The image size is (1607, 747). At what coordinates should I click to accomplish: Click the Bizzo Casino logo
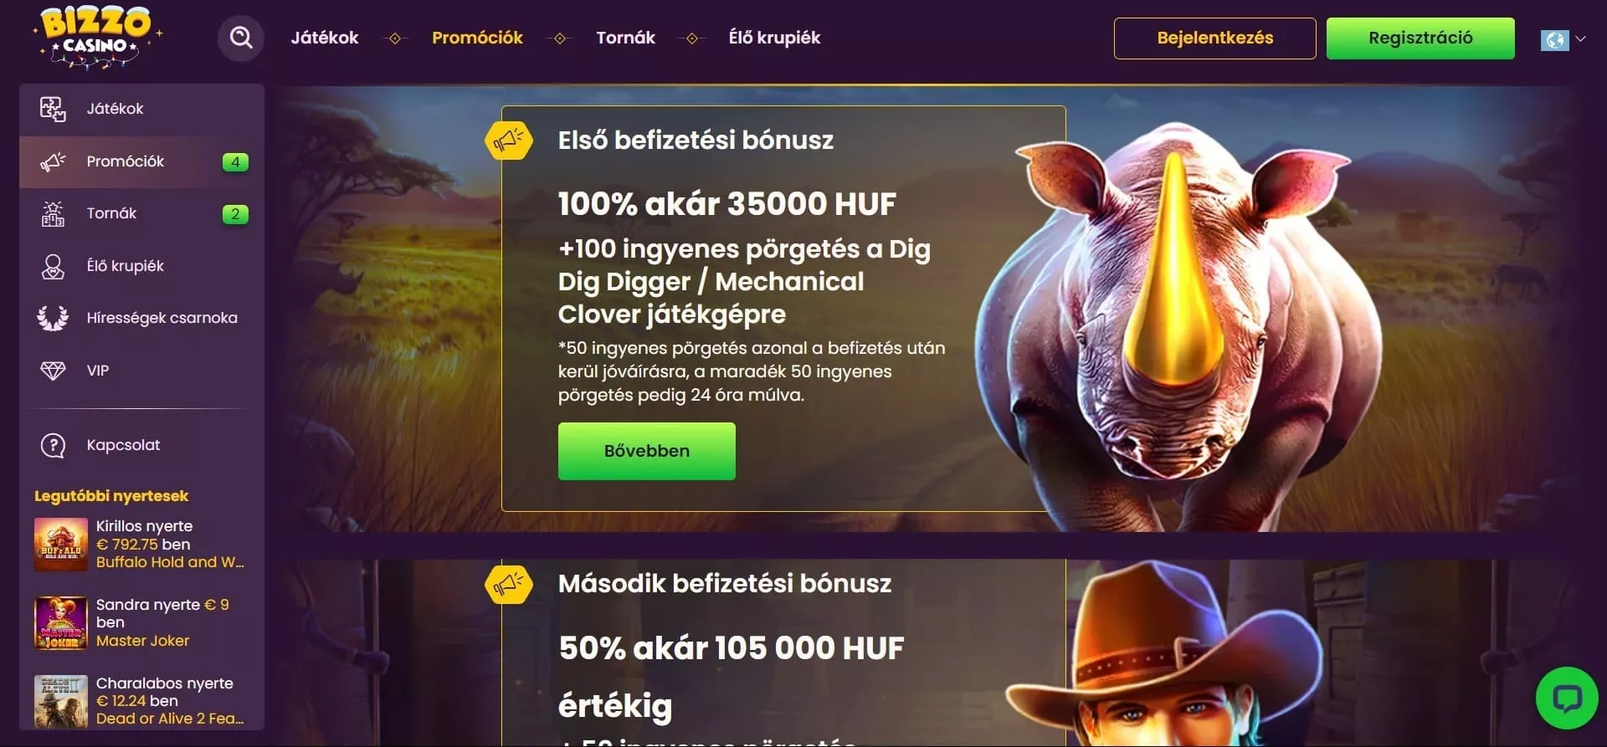point(97,37)
